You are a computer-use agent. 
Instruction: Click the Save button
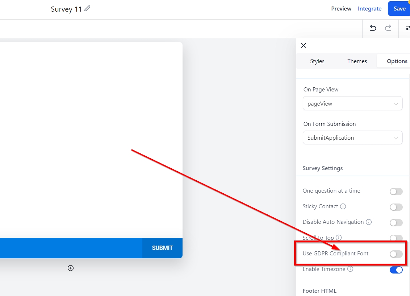399,9
